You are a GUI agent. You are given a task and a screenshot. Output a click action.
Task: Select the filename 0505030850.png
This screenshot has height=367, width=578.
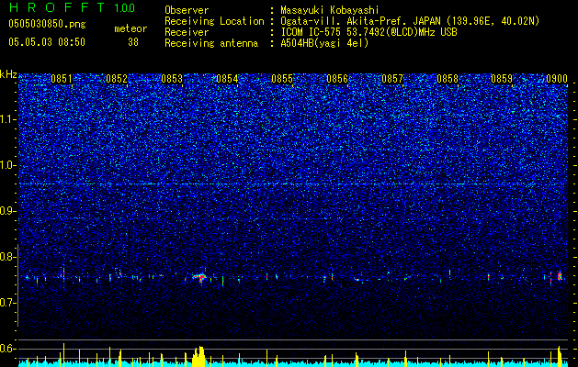click(x=47, y=24)
